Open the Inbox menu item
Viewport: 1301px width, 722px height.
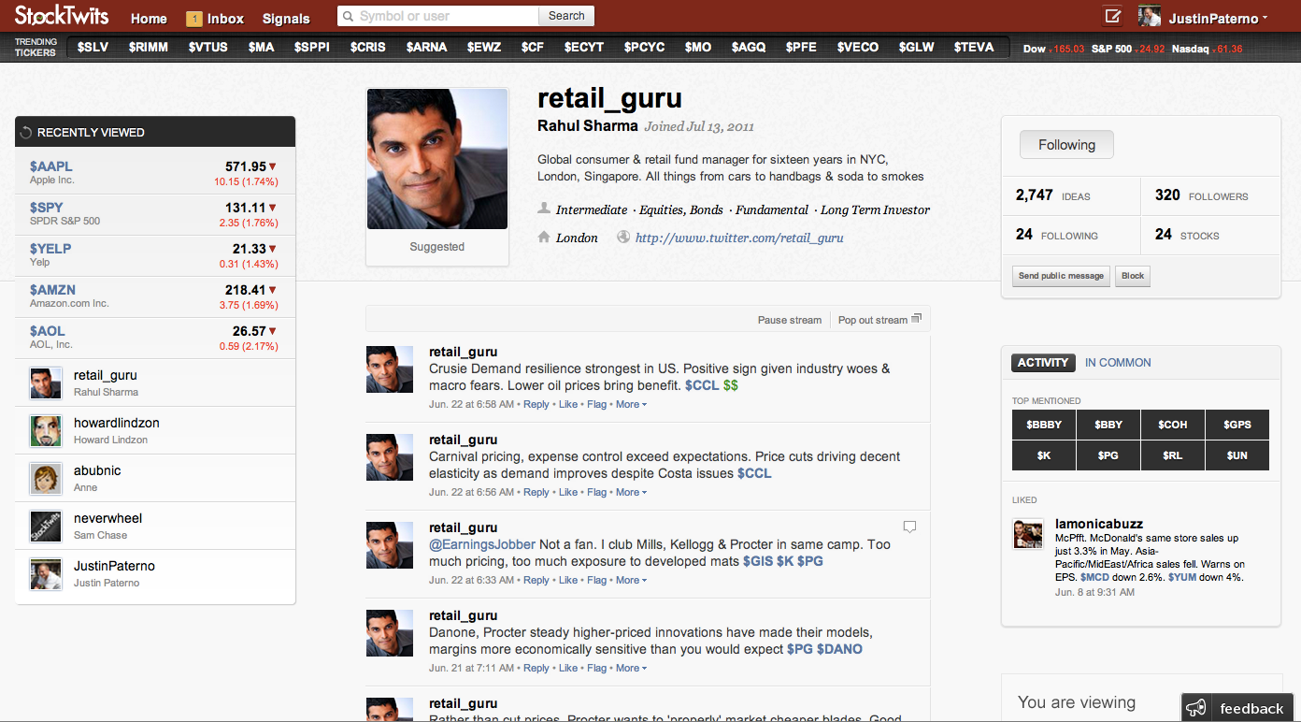[225, 19]
